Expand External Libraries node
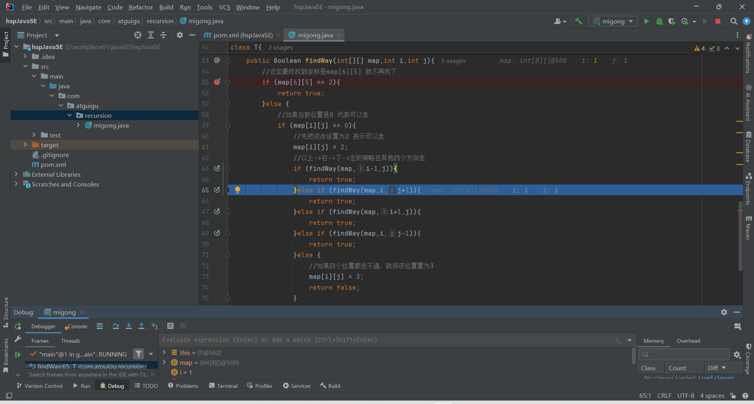This screenshot has width=754, height=404. point(16,174)
